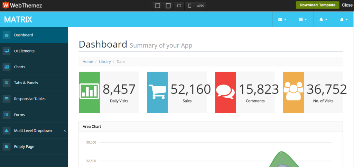Open Tabs & Panels from sidebar
354x167 pixels.
click(x=26, y=83)
